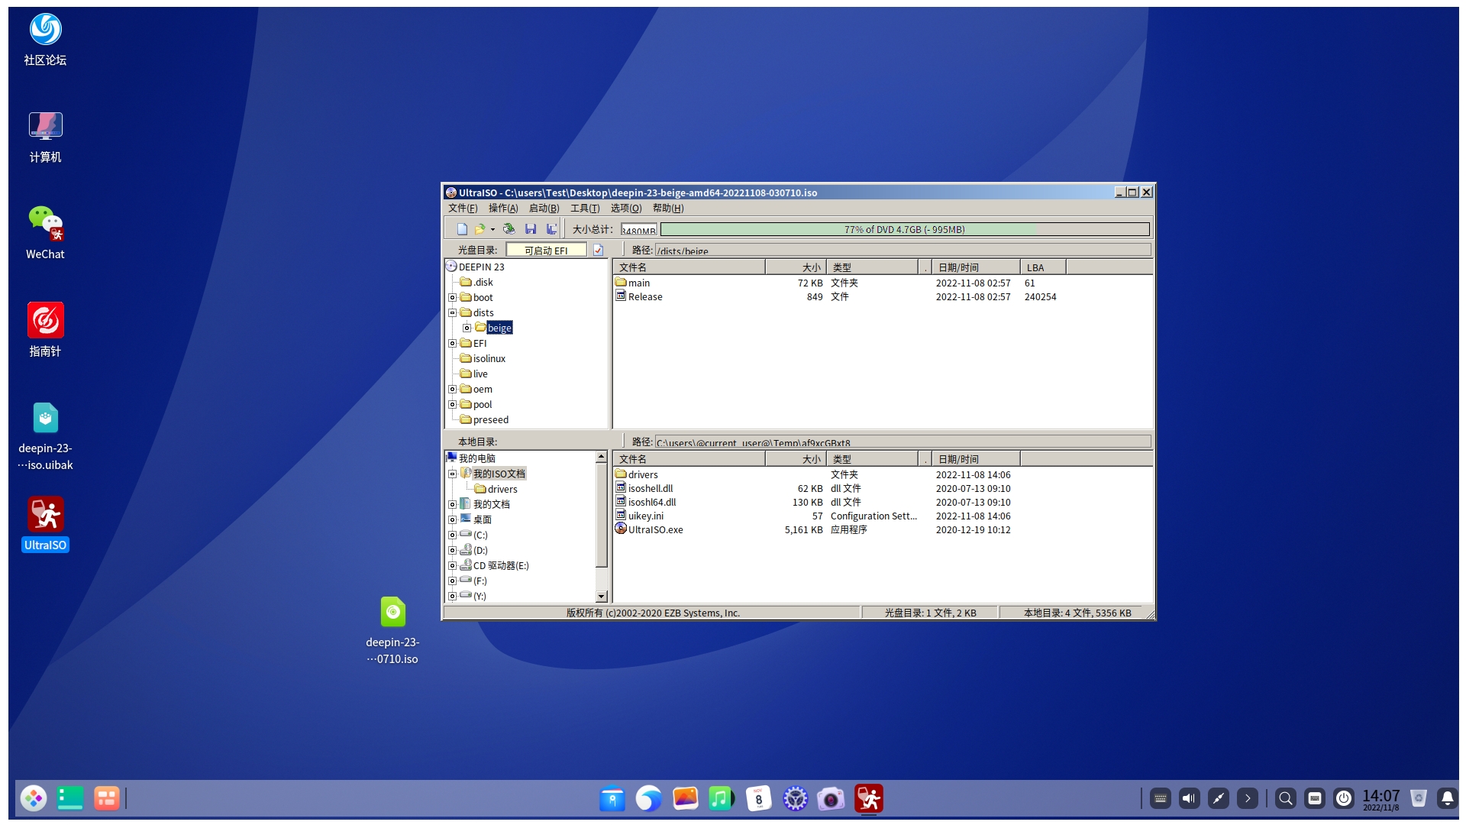Screen dimensions: 1466x825
Task: Open the UltraISO desktop shortcut icon
Action: click(x=46, y=516)
